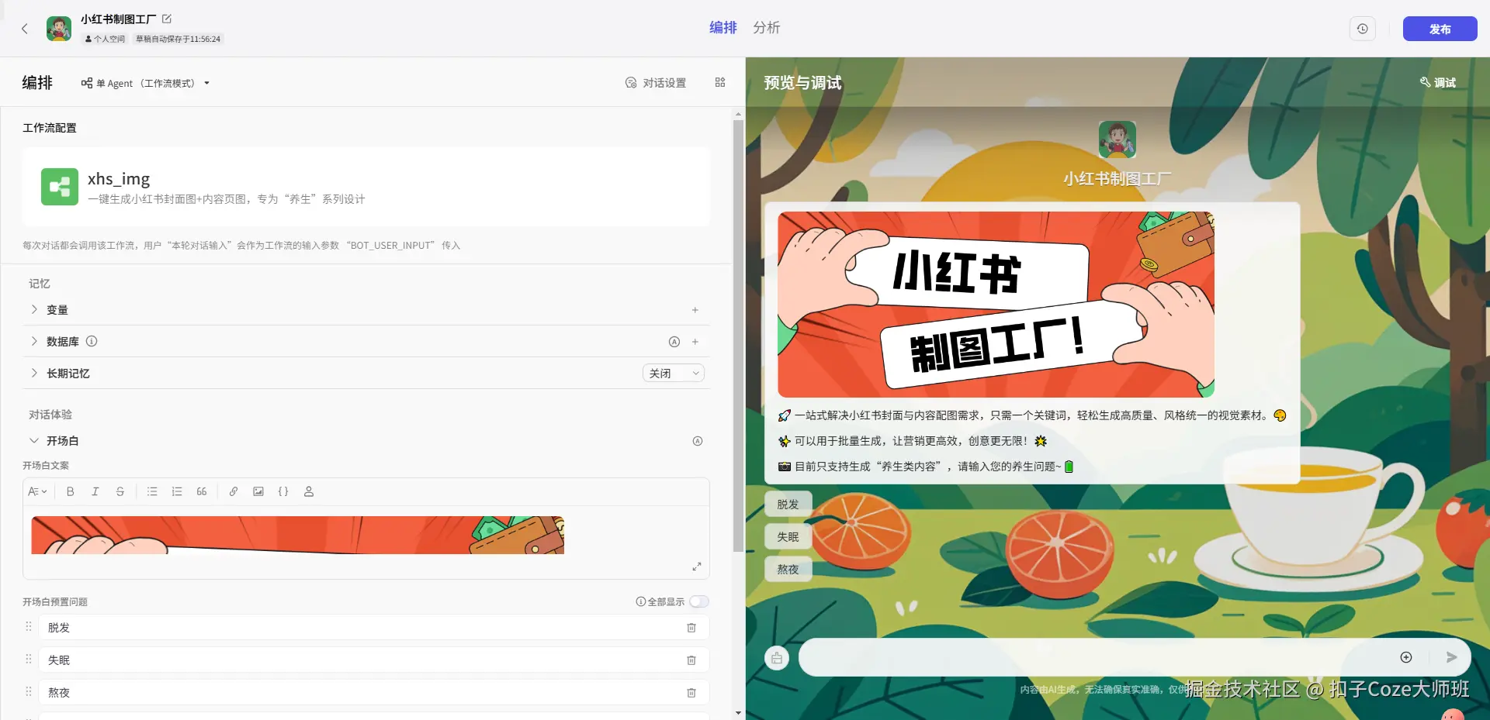Click the grid layout icon
The image size is (1490, 720).
point(720,82)
